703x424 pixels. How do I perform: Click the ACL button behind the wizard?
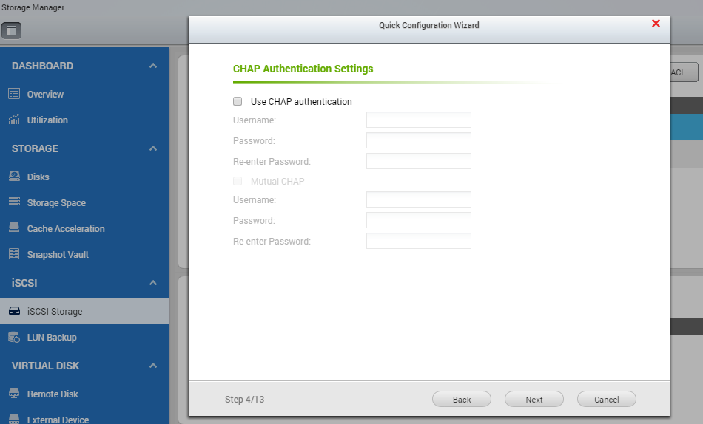click(x=684, y=72)
